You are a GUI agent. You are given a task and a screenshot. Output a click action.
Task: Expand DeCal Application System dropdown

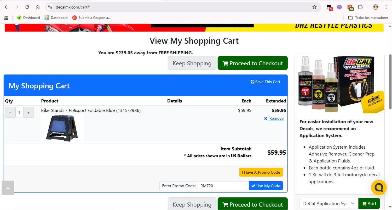click(329, 203)
